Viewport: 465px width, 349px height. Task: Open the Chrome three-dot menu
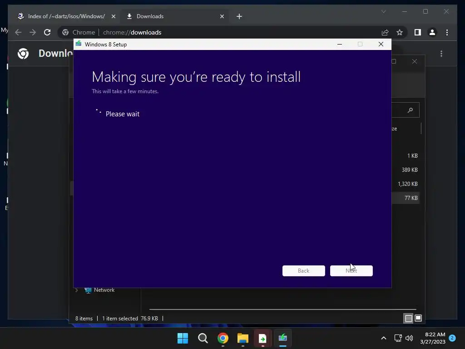447,32
